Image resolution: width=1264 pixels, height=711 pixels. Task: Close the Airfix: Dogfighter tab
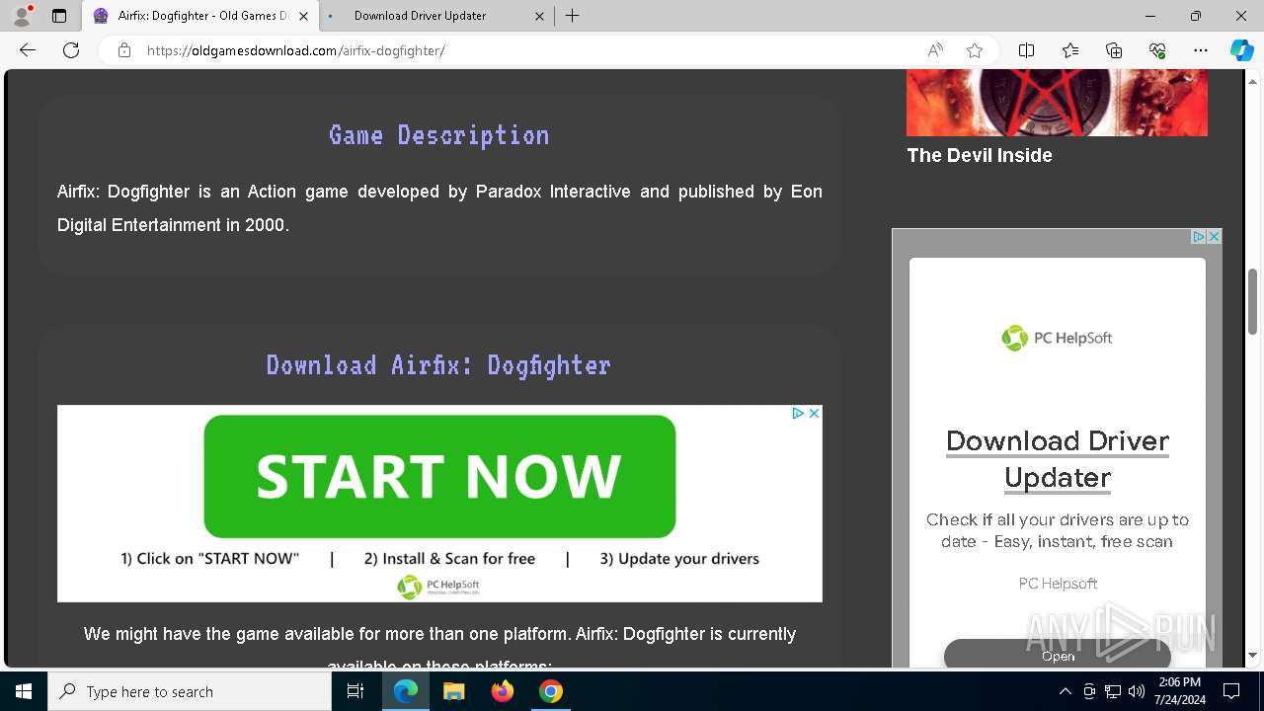(303, 16)
